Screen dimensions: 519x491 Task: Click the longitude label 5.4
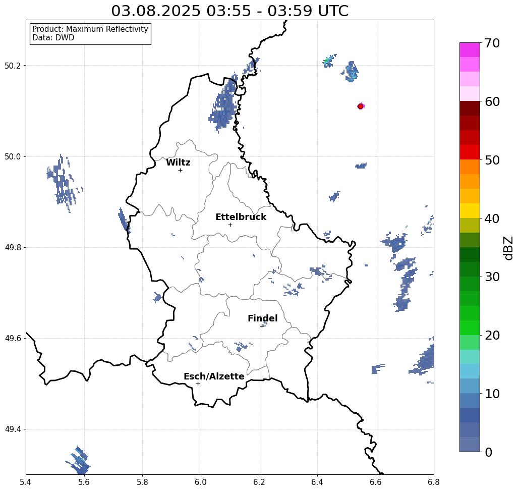[26, 482]
